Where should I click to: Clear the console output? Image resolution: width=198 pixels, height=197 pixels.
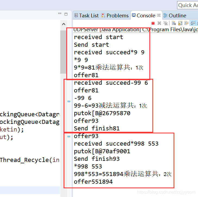coord(174,23)
